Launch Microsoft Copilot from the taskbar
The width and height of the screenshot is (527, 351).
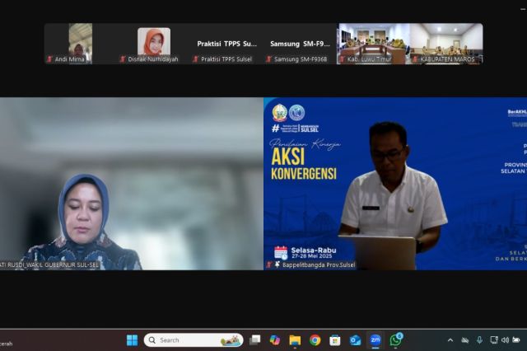[275, 340]
